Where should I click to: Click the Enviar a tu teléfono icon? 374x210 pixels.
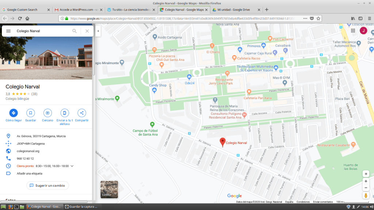coord(65,113)
